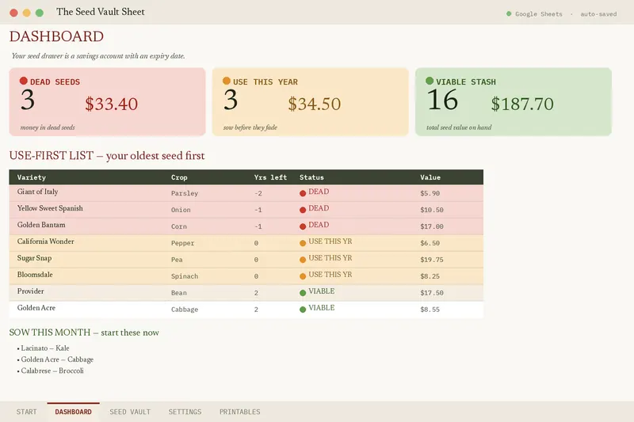Click the Lacinato – Kale list item
This screenshot has width=634, height=422.
[44, 348]
